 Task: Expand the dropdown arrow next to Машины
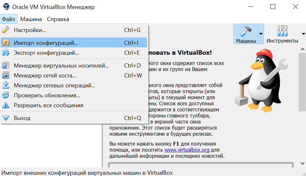coord(261,34)
